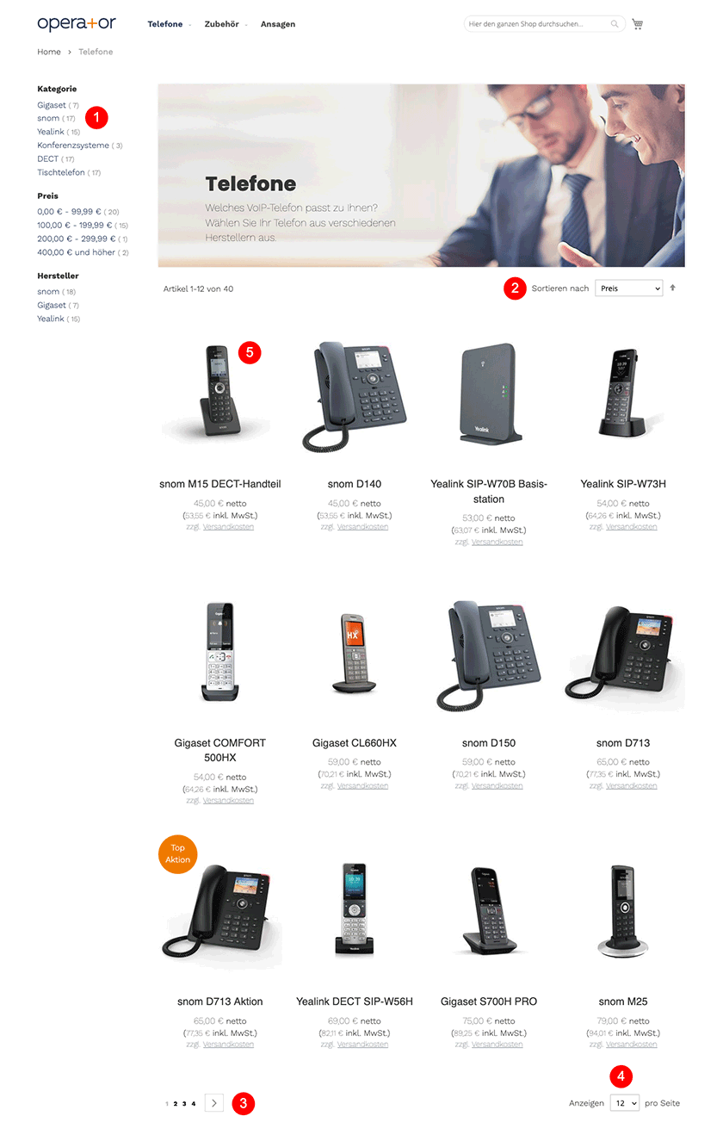The width and height of the screenshot is (723, 1141).
Task: Click Home in the breadcrumb
Action: point(49,52)
